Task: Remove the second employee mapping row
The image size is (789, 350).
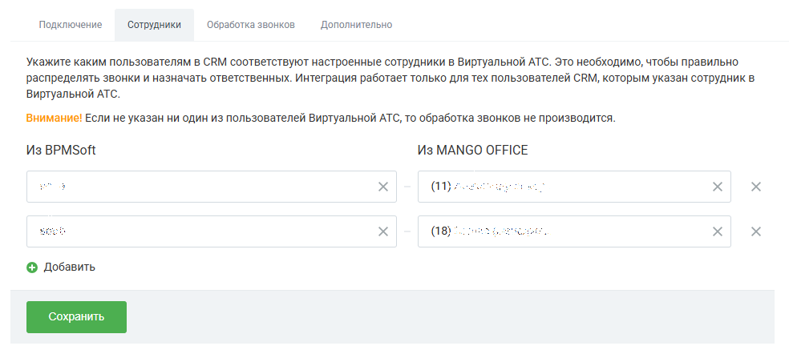Action: pos(756,231)
